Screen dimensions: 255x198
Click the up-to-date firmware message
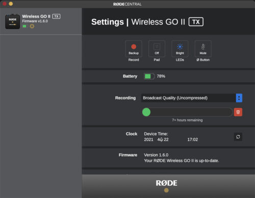182,161
